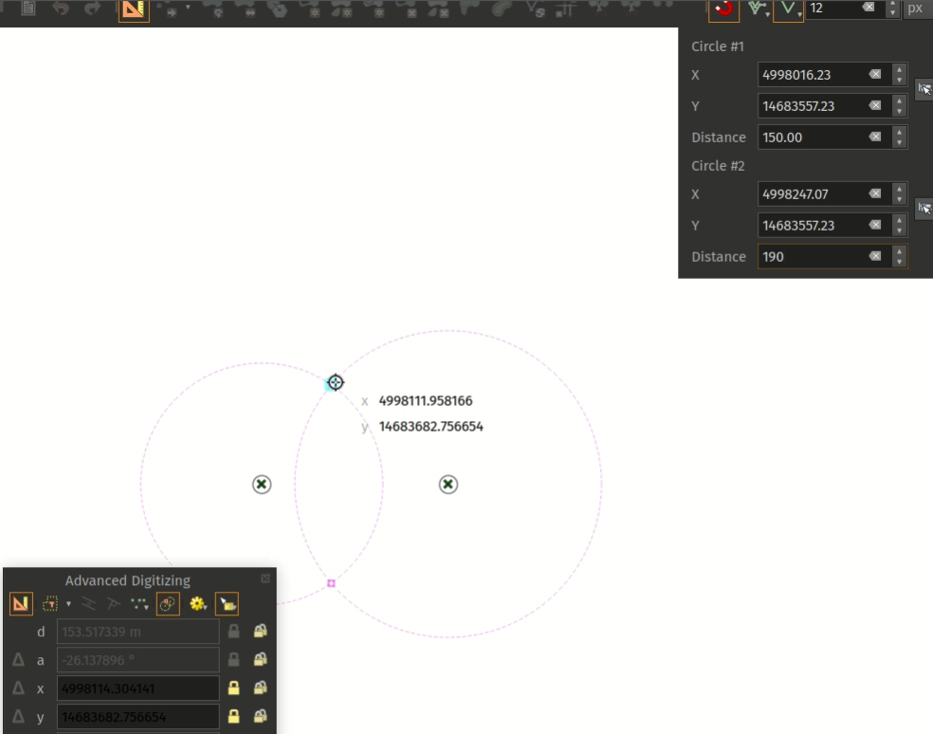Image resolution: width=933 pixels, height=734 pixels.
Task: Clear the Circle #1 Distance value
Action: click(874, 138)
